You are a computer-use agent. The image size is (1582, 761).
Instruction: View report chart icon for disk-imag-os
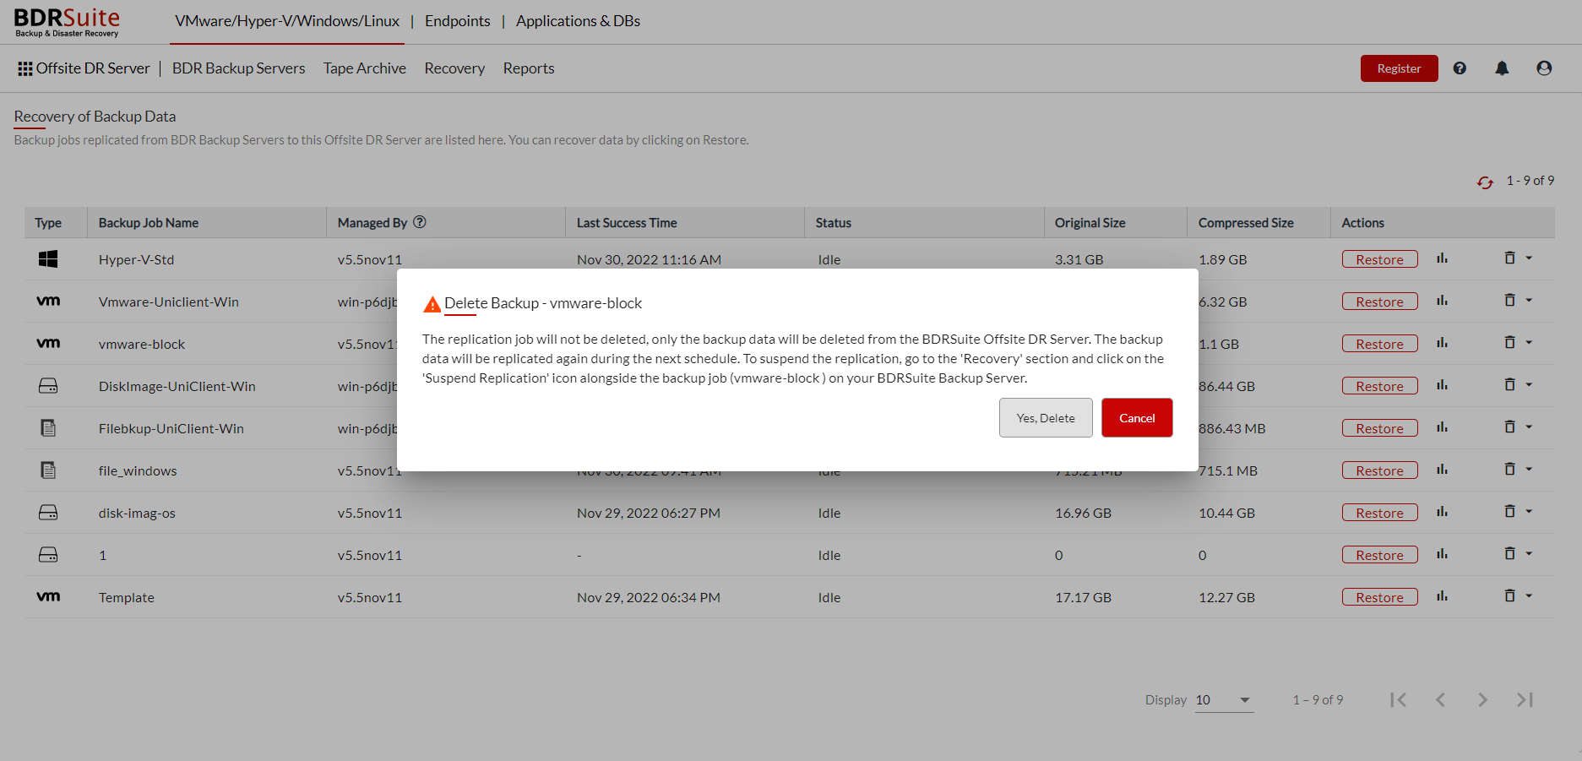tap(1442, 512)
